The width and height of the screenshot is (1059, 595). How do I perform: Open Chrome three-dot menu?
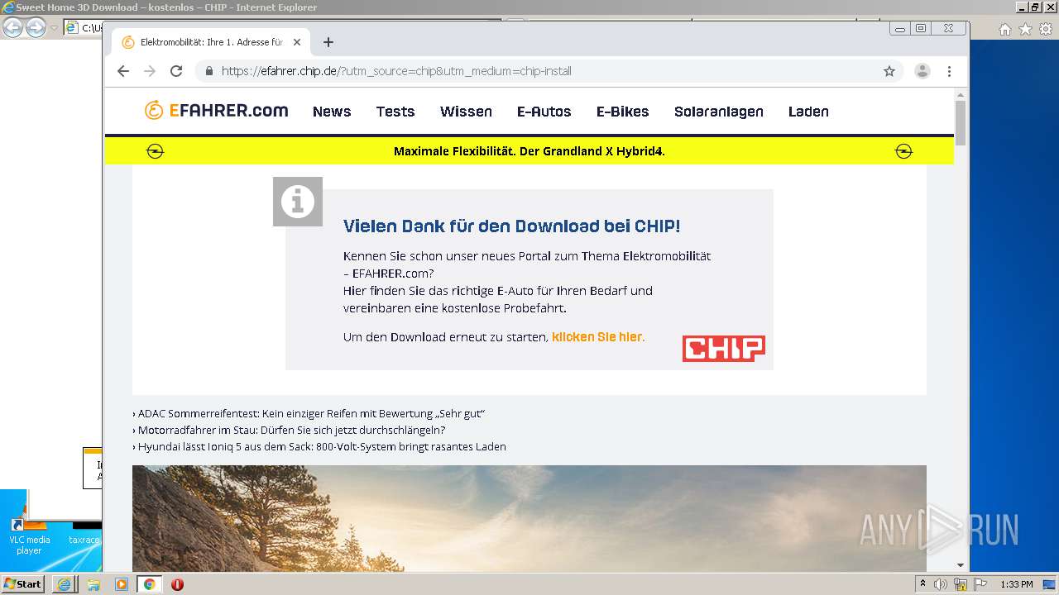tap(950, 71)
